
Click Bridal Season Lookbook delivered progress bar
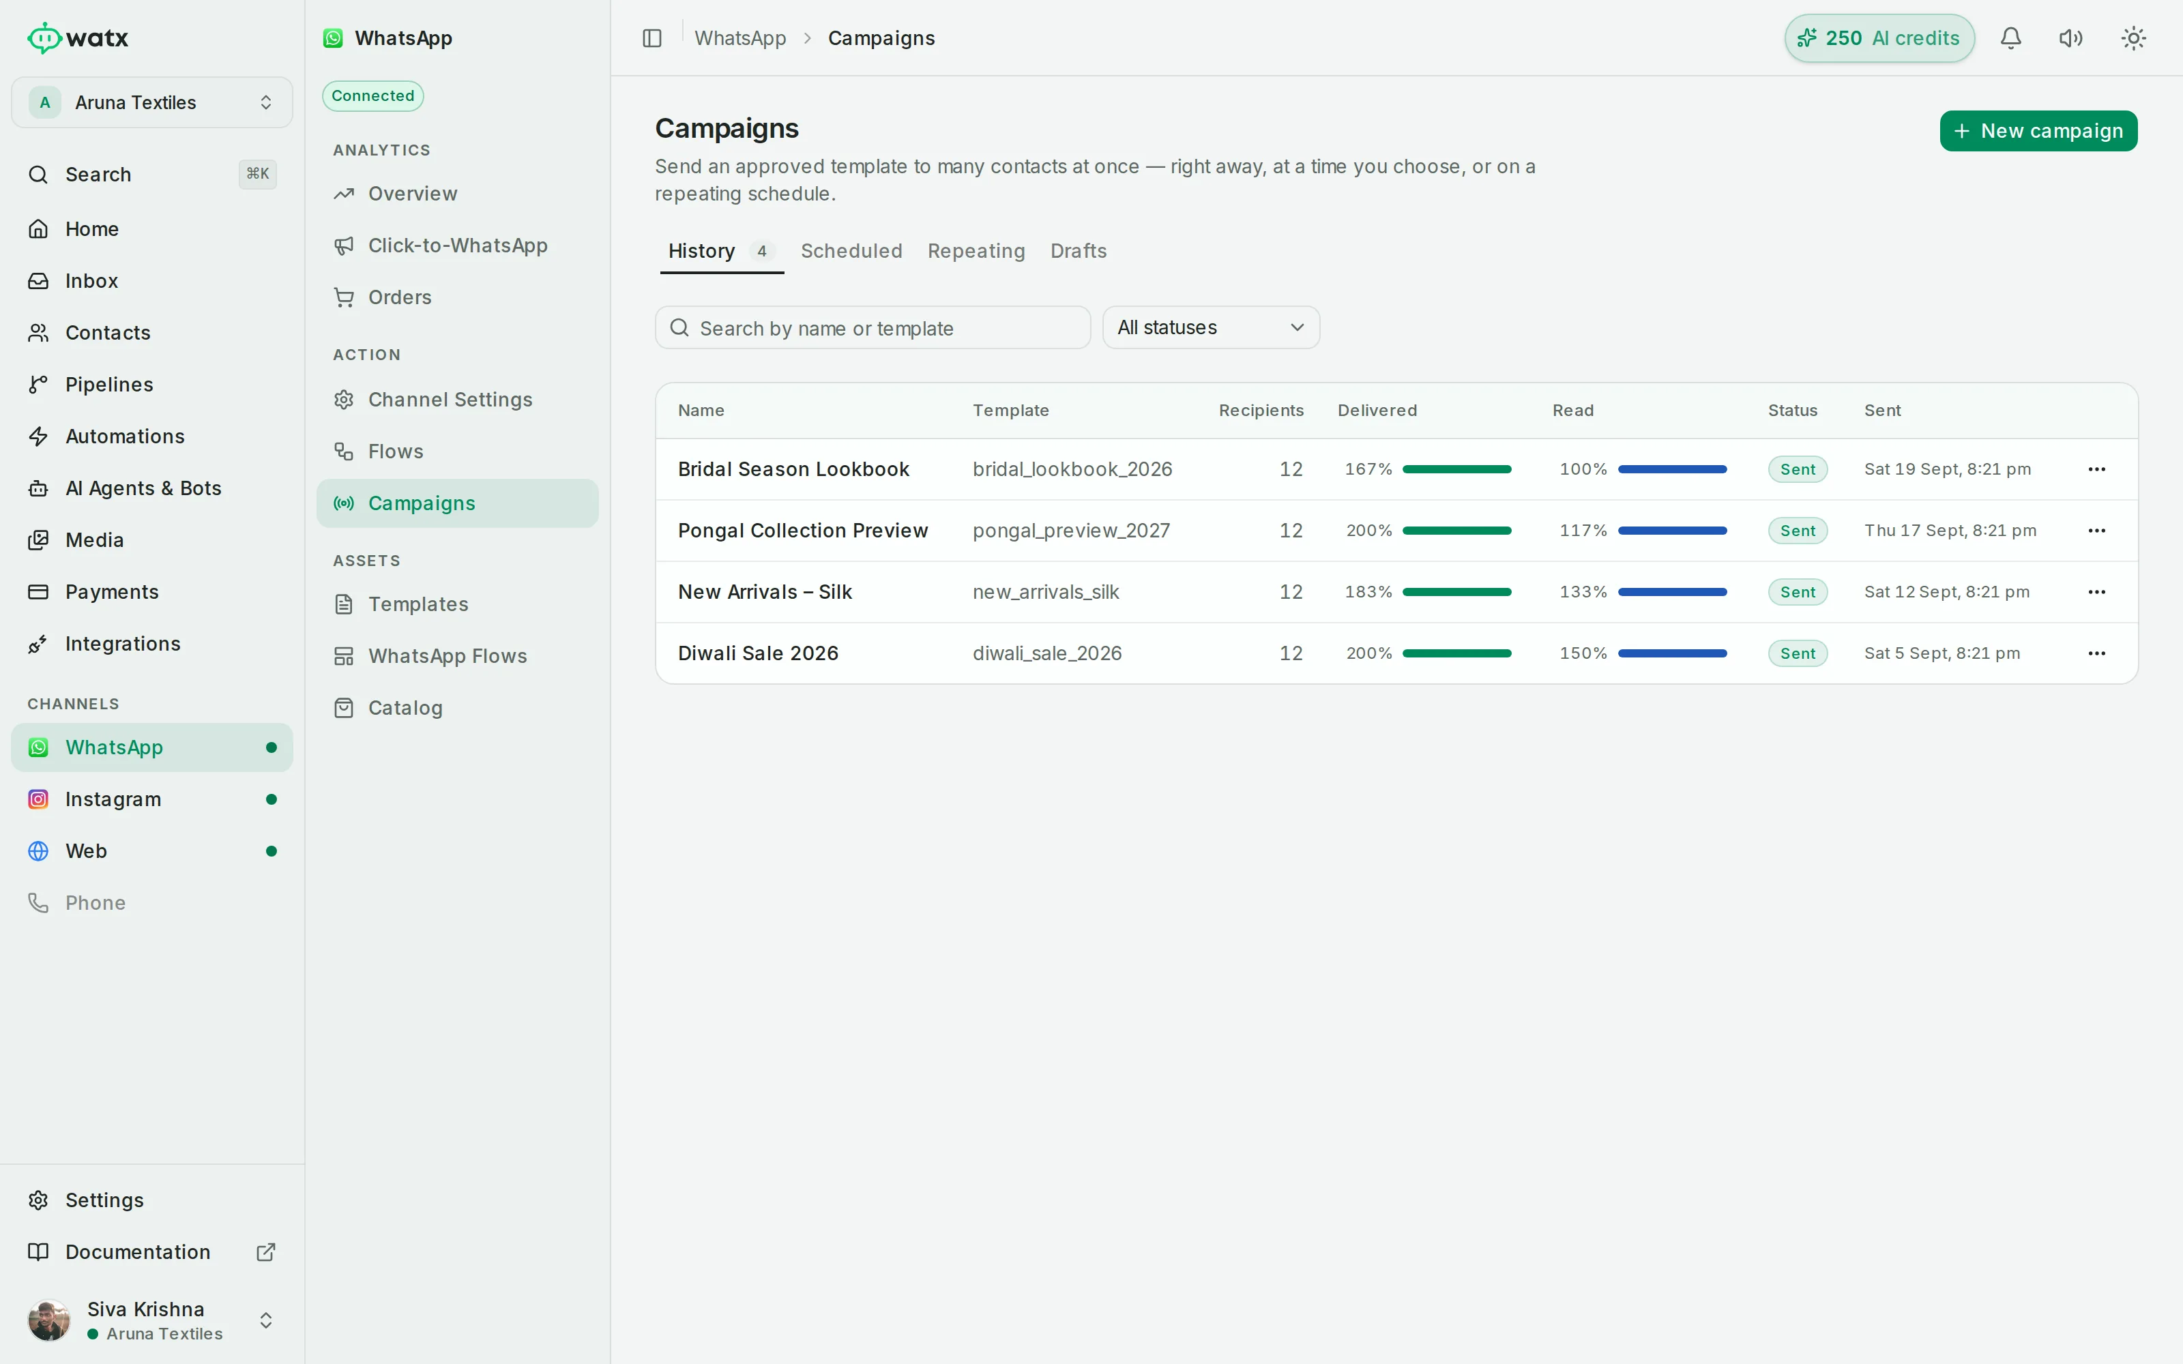click(1456, 469)
